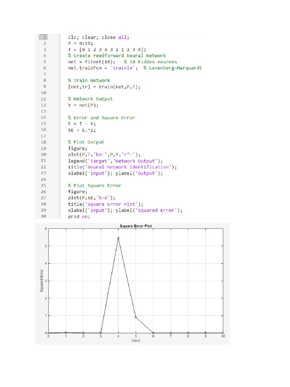The image size is (290, 387).
Task: Click the 'Y = net(P);' line
Action: click(83, 105)
